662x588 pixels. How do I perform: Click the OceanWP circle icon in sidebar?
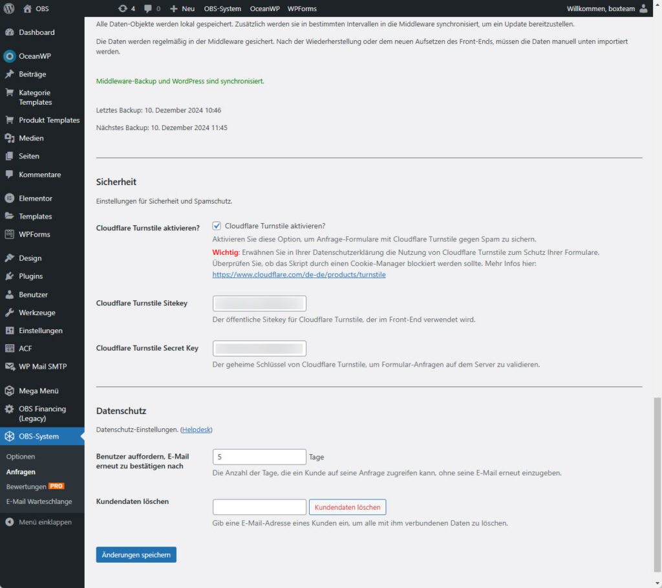pos(9,56)
